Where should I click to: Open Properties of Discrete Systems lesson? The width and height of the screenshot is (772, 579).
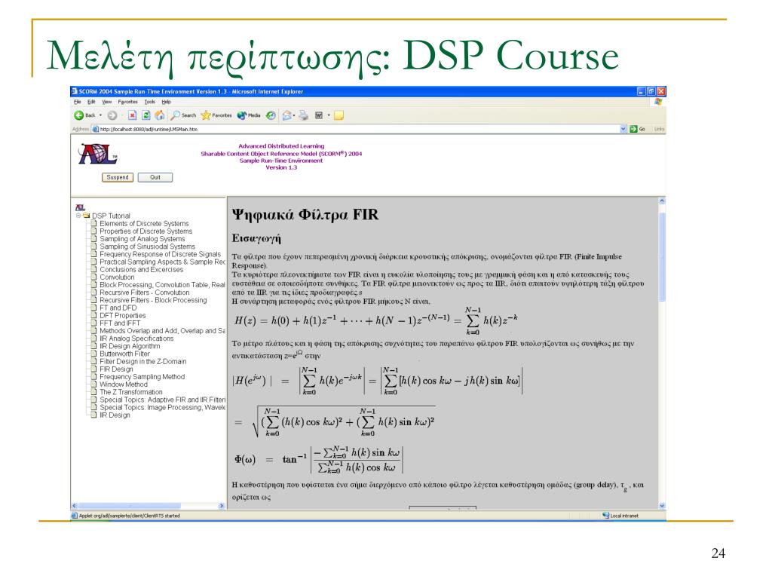146,231
